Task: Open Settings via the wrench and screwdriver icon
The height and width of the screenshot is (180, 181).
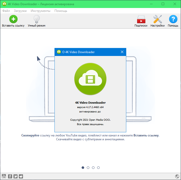Action: click(x=158, y=19)
